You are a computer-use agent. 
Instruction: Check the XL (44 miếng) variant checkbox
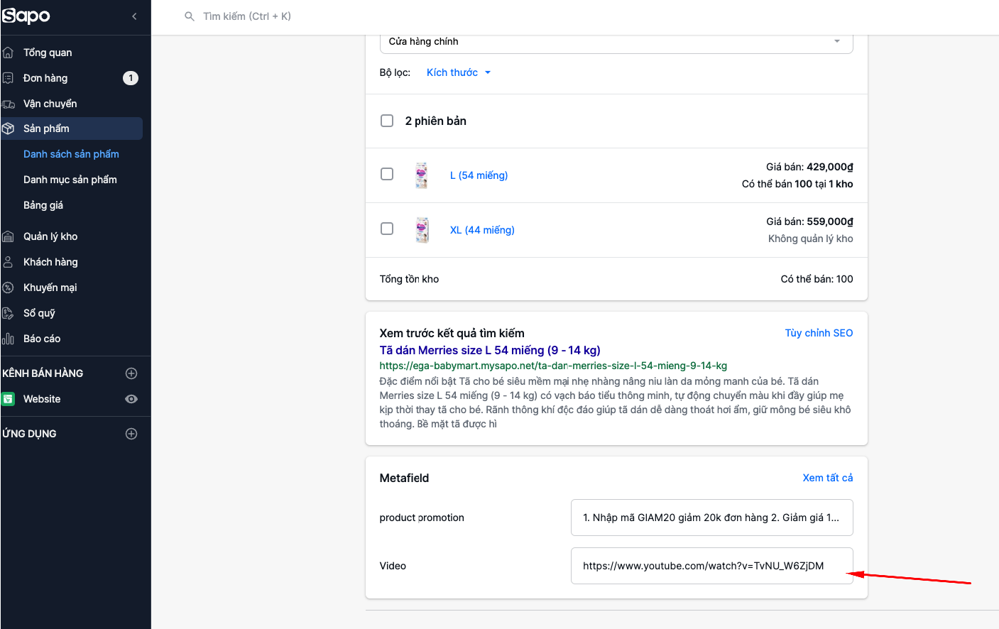387,229
